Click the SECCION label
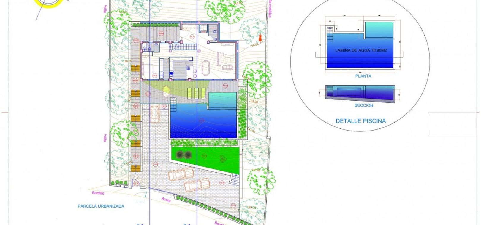This screenshot has height=225, width=481. [x=363, y=105]
